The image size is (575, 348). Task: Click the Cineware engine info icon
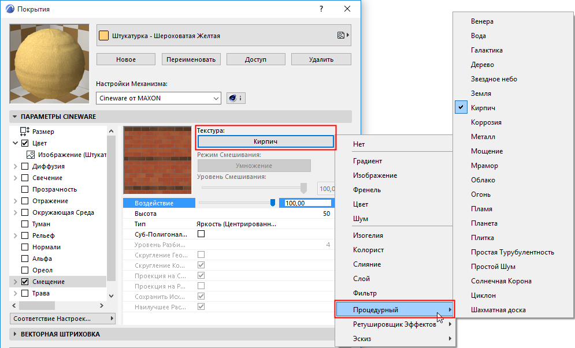236,98
